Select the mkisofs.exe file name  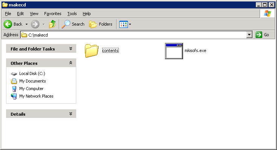point(195,51)
